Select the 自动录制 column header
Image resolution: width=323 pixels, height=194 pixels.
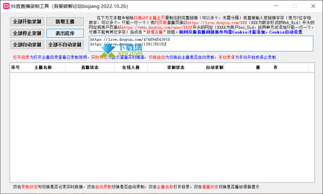pos(214,68)
